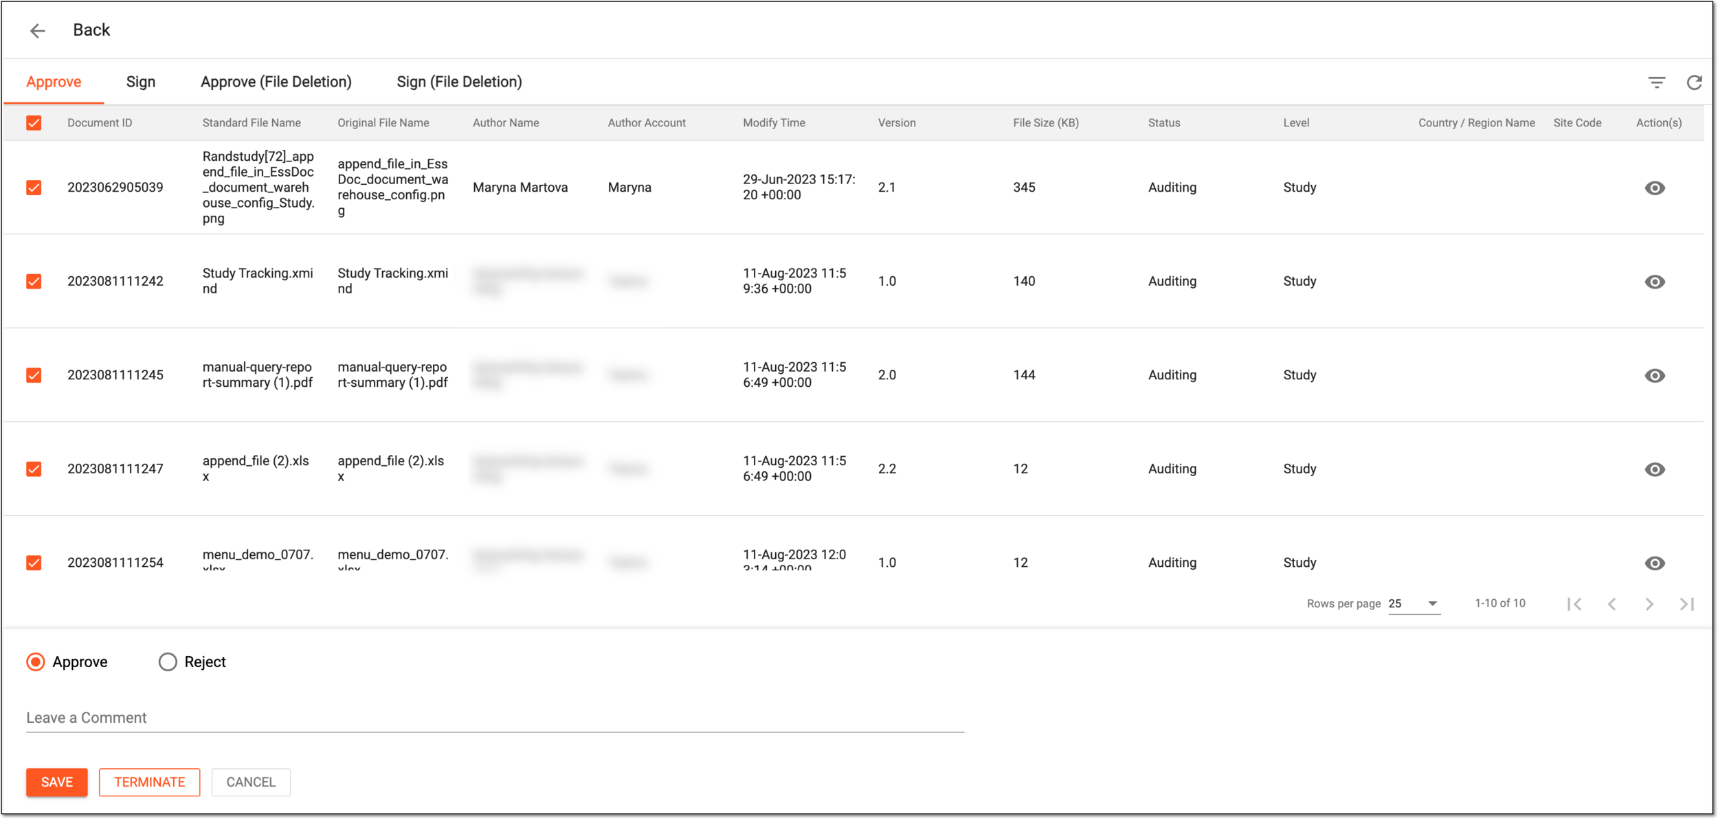The image size is (1718, 819).
Task: Switch to the Approve tab
Action: pyautogui.click(x=54, y=82)
